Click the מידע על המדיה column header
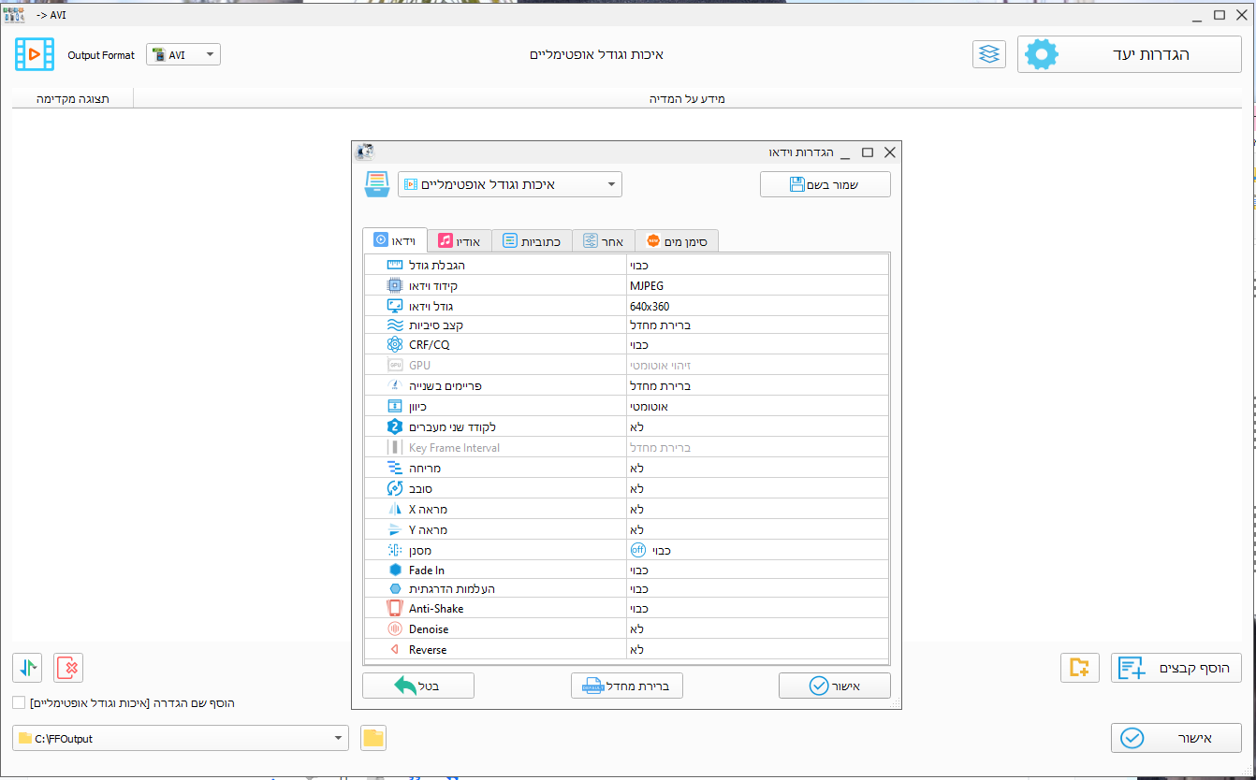The image size is (1256, 780). click(687, 98)
